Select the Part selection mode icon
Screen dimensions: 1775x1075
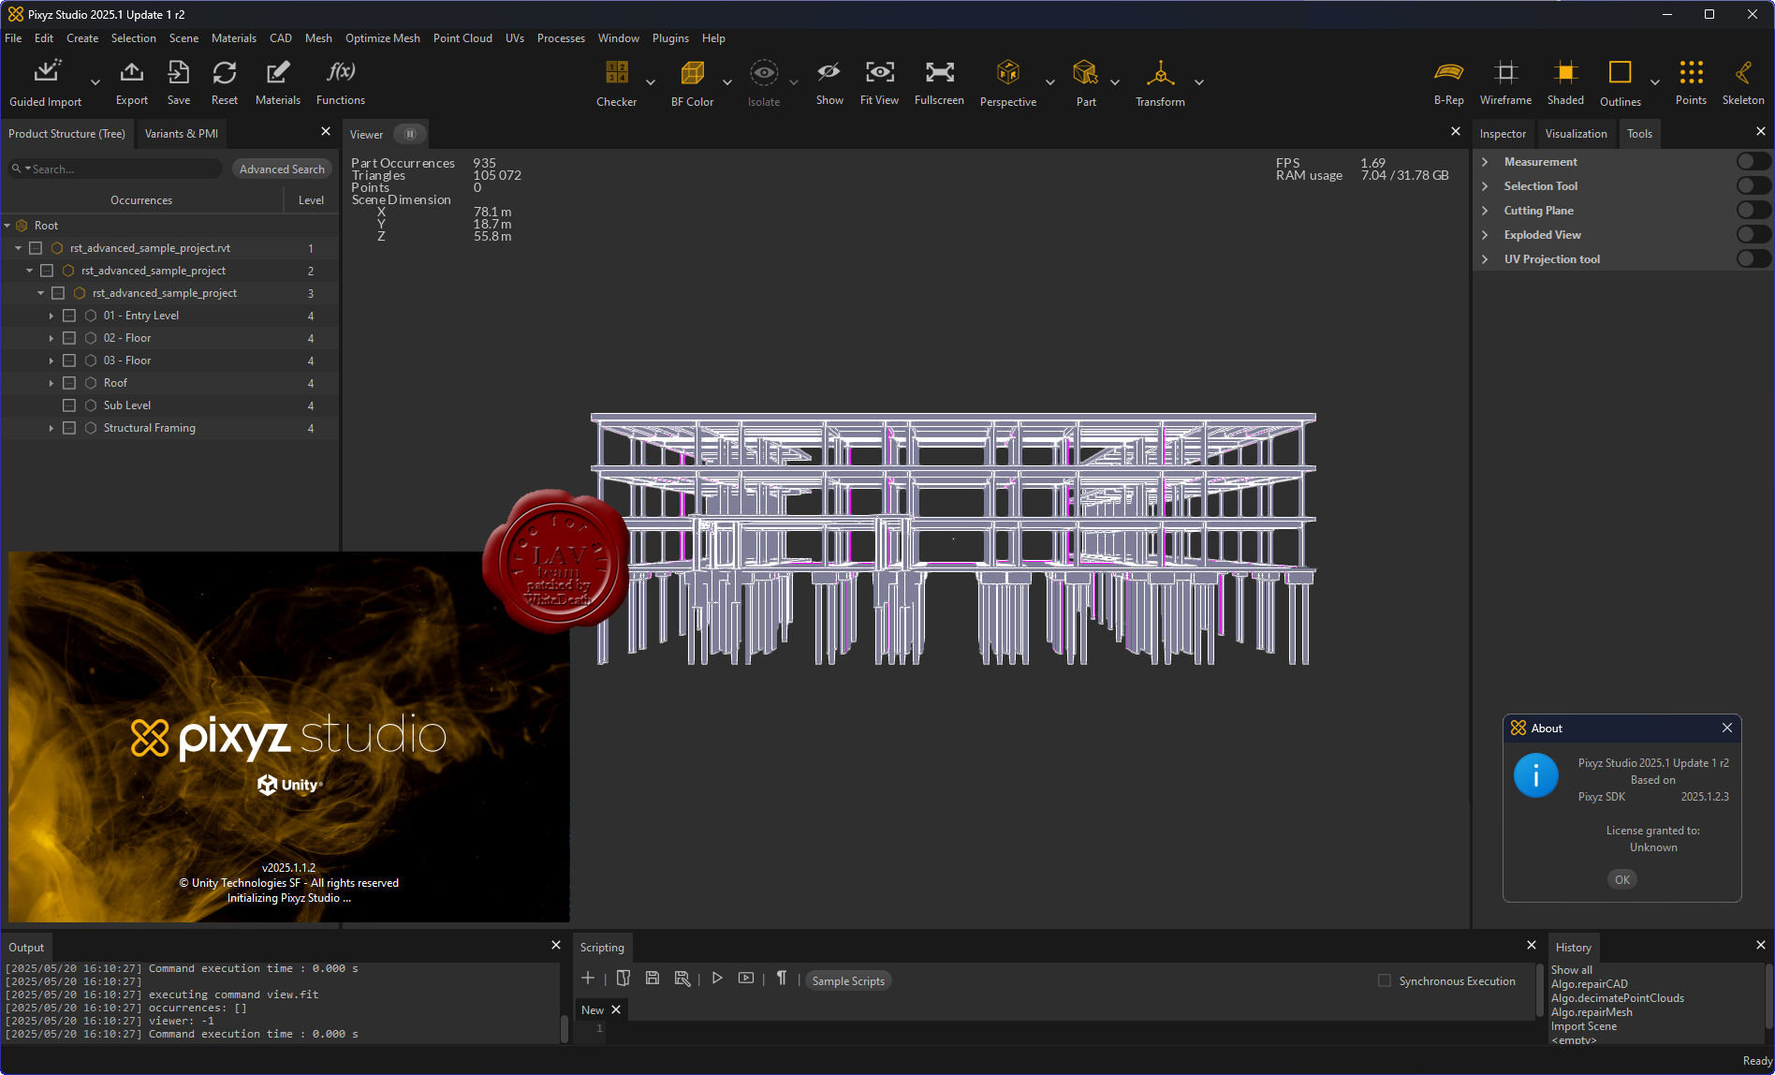pos(1085,73)
